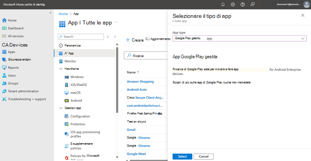Collapse the left navigation sidebar

[x=51, y=13]
